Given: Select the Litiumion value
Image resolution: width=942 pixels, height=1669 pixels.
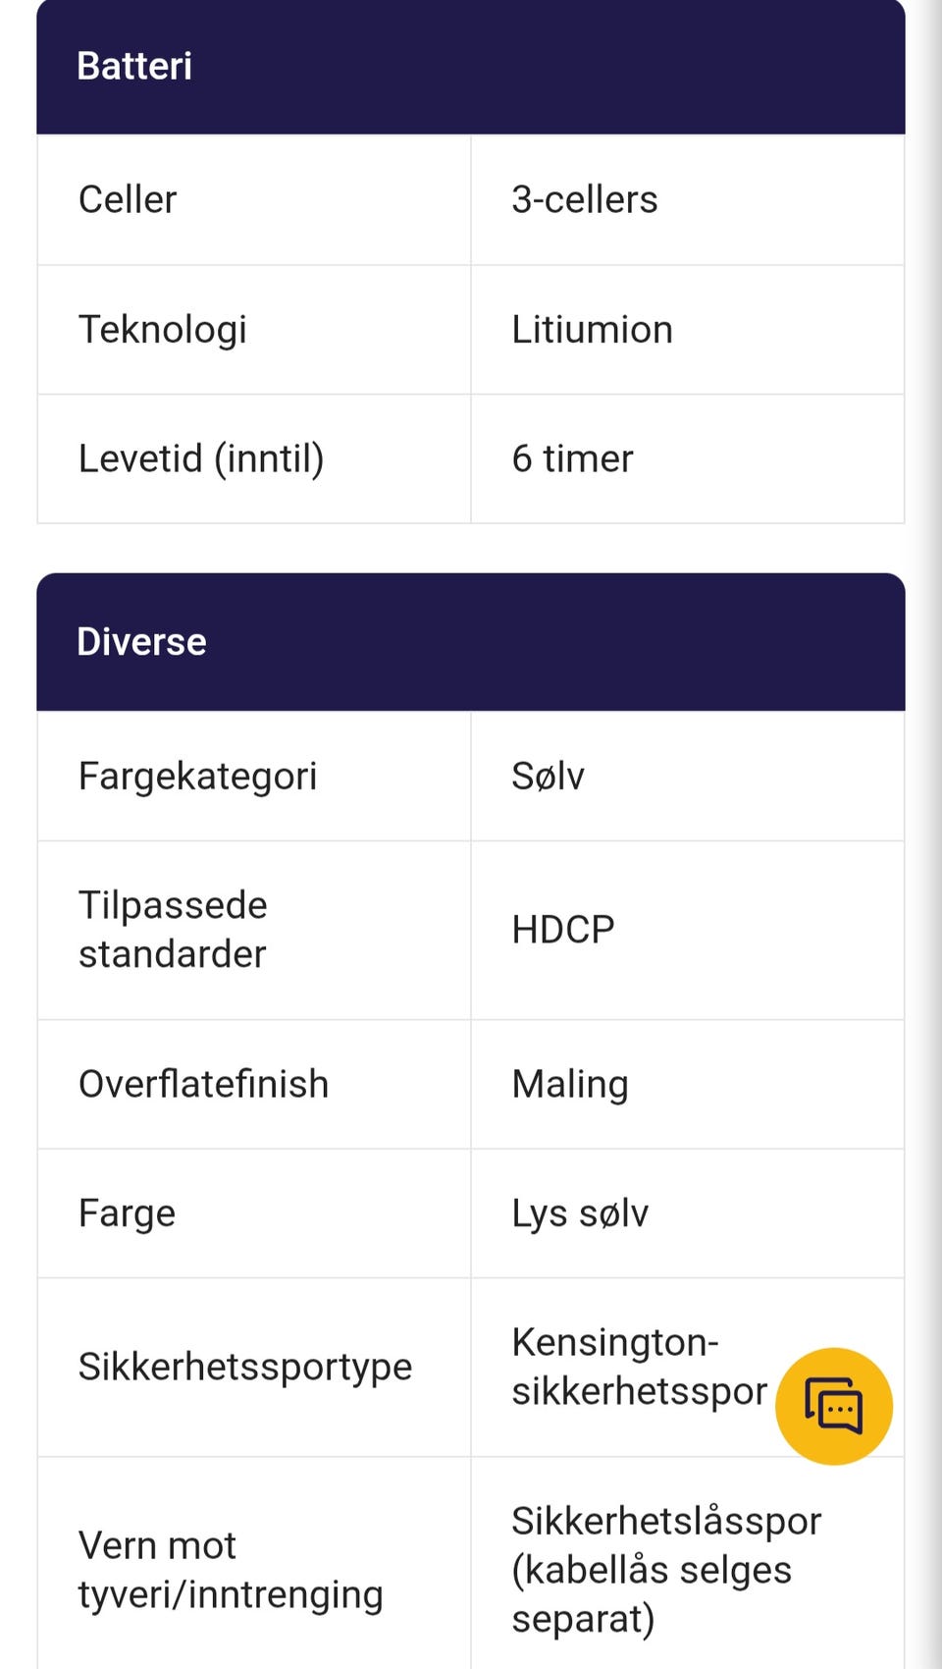Looking at the screenshot, I should click(592, 330).
